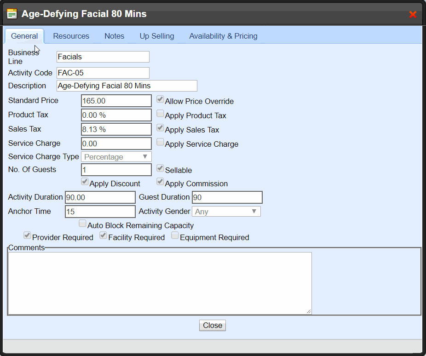Click the Standard Price field
The width and height of the screenshot is (426, 356).
click(x=116, y=101)
